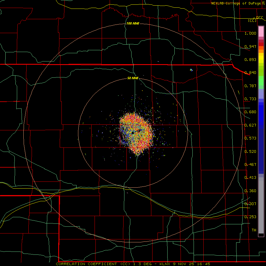Click the 0.840 scale value

(250, 73)
